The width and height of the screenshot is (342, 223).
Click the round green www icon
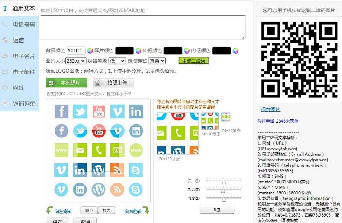tap(136, 150)
